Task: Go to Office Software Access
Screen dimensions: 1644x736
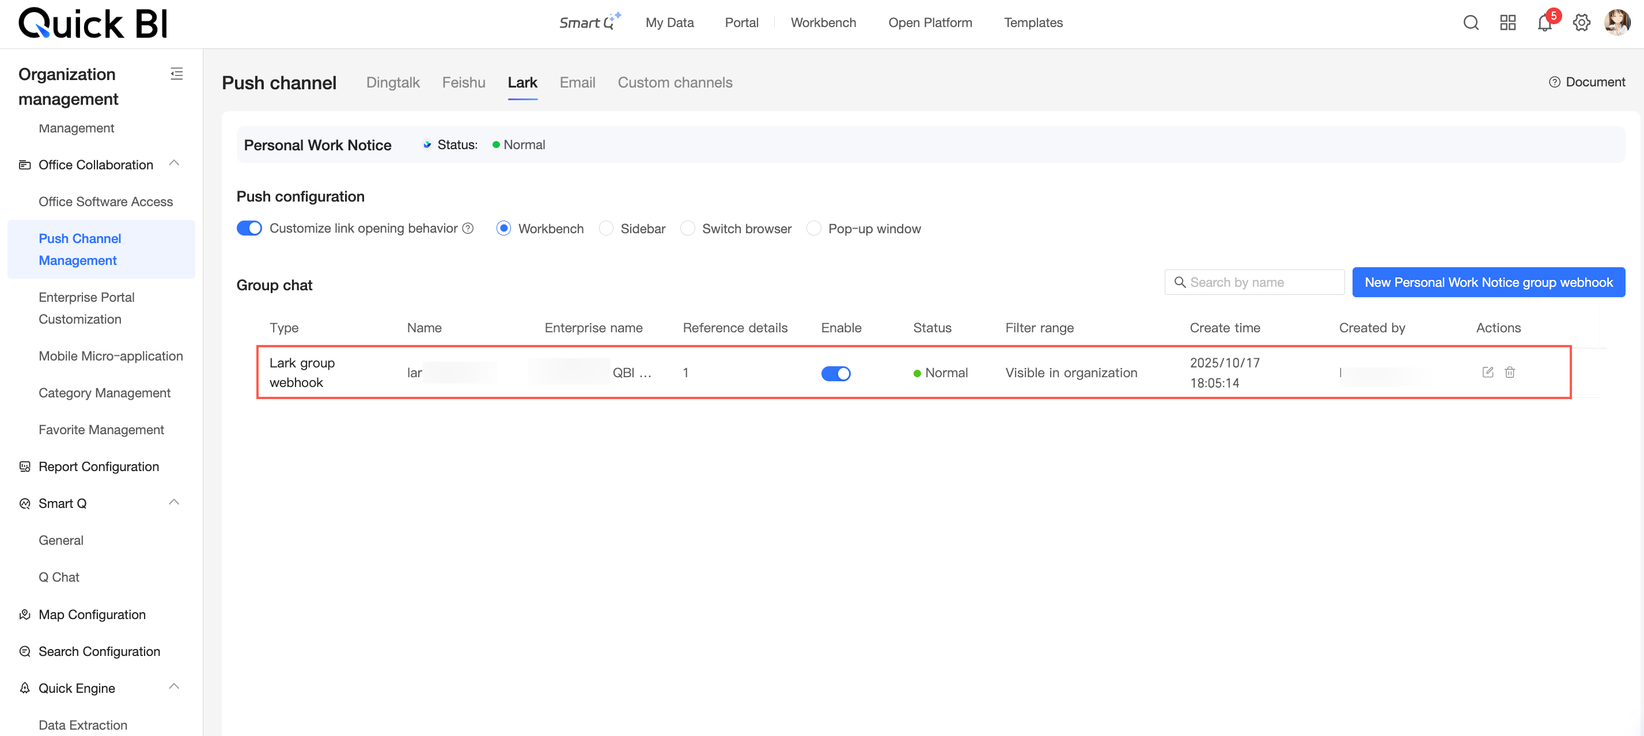Action: 106,202
